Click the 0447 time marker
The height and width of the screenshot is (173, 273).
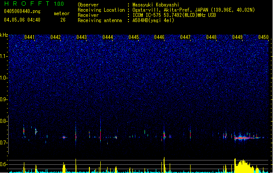[x=185, y=37]
